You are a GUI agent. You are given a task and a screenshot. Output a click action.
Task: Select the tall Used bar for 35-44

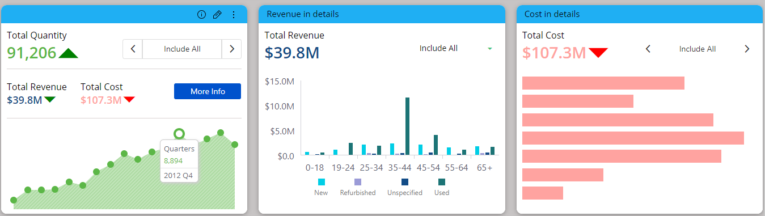point(407,126)
